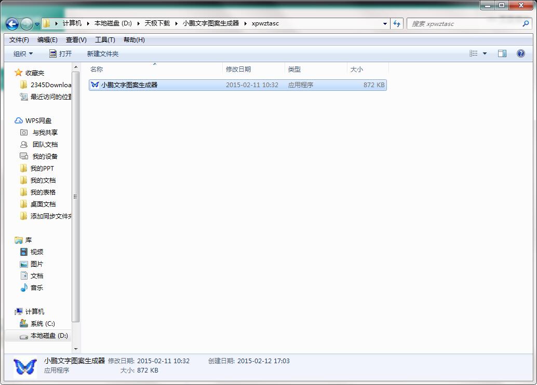Open the 图片 library in sidebar

pos(36,264)
